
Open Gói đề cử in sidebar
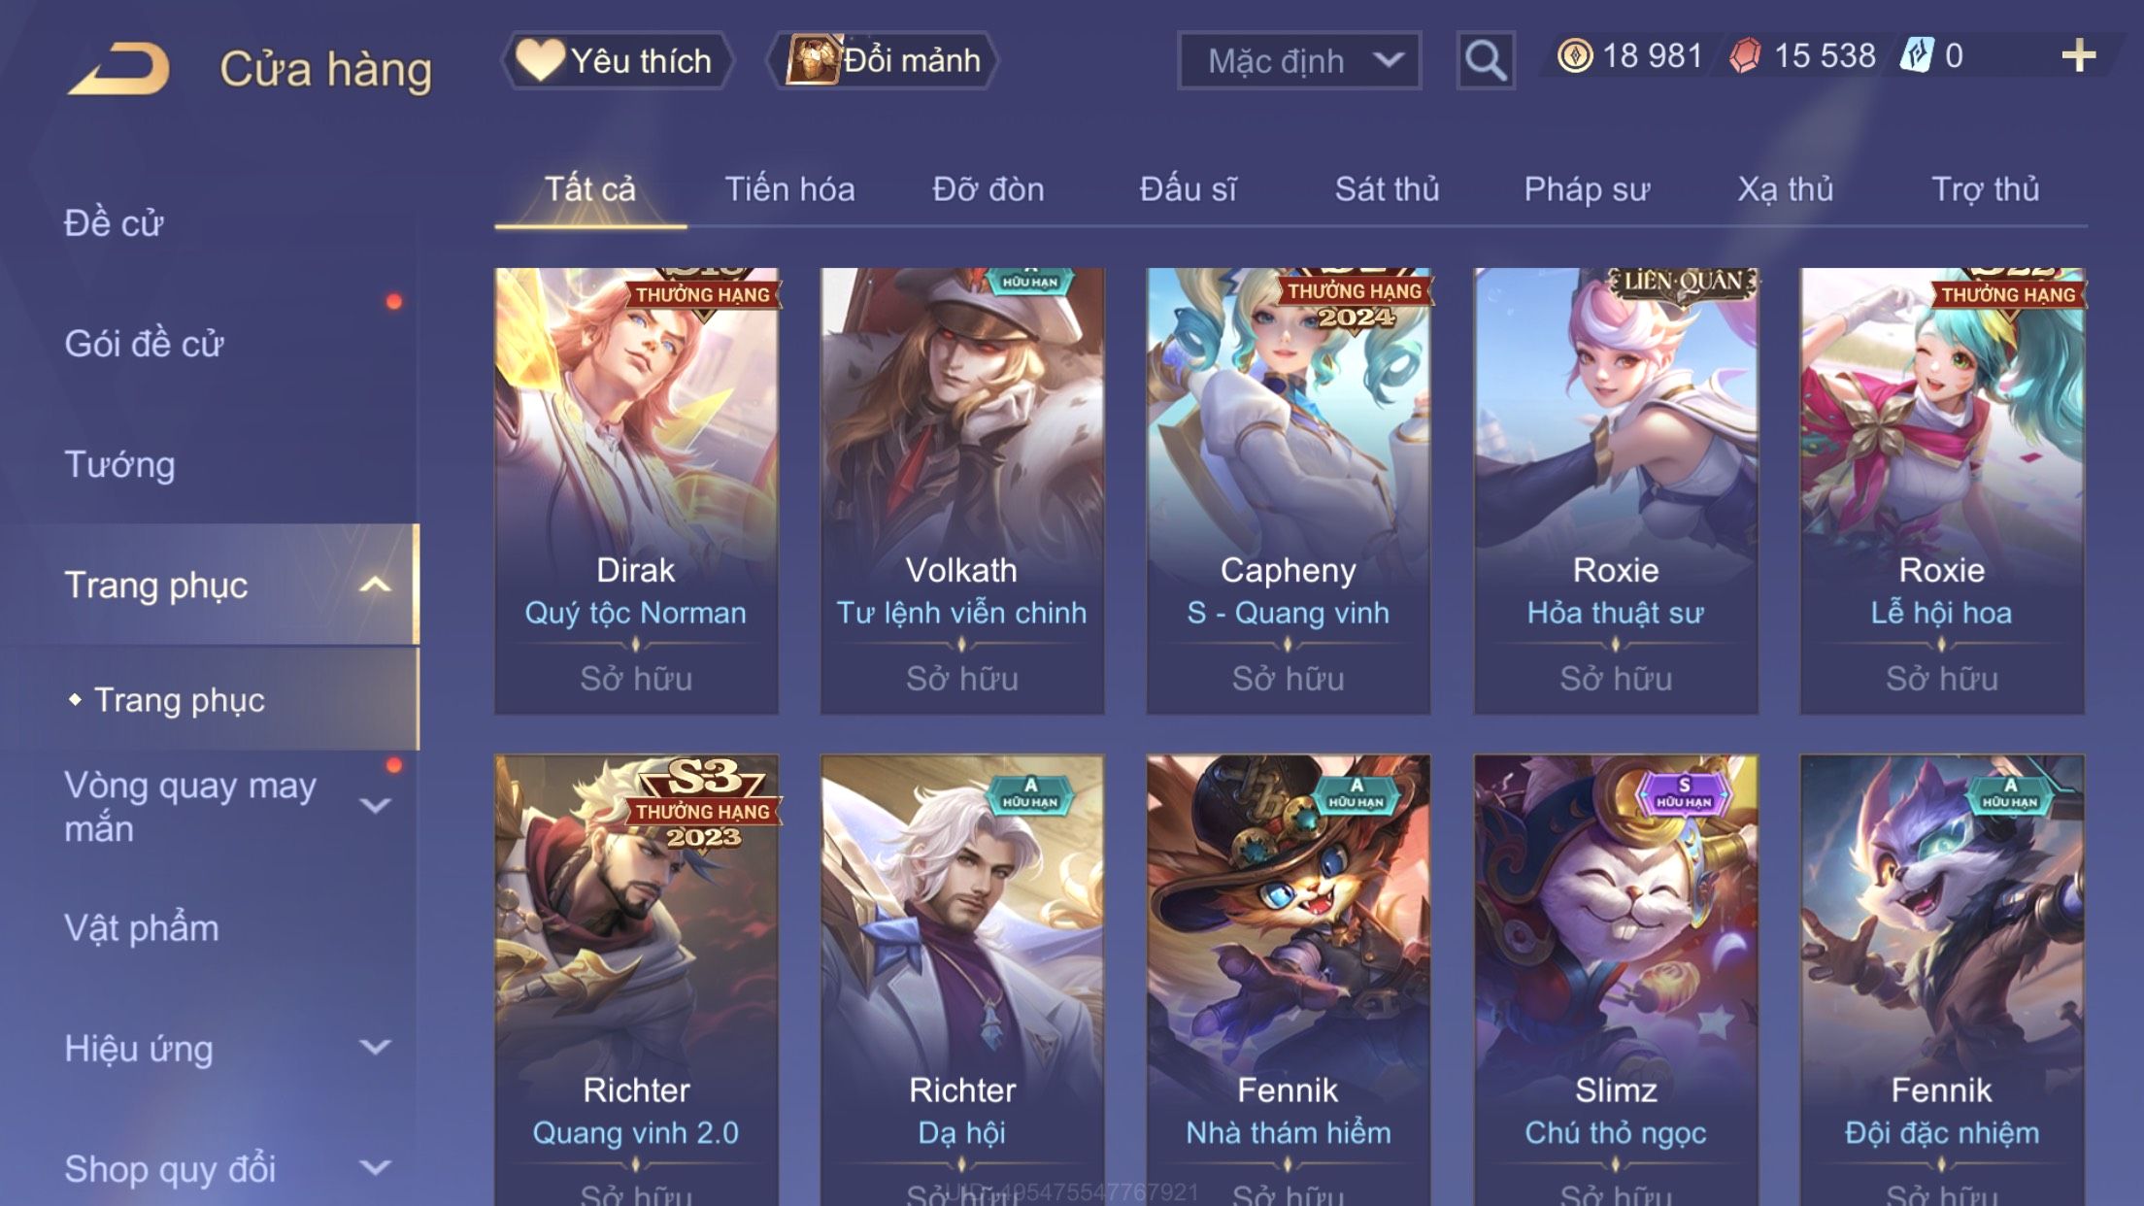pos(144,344)
